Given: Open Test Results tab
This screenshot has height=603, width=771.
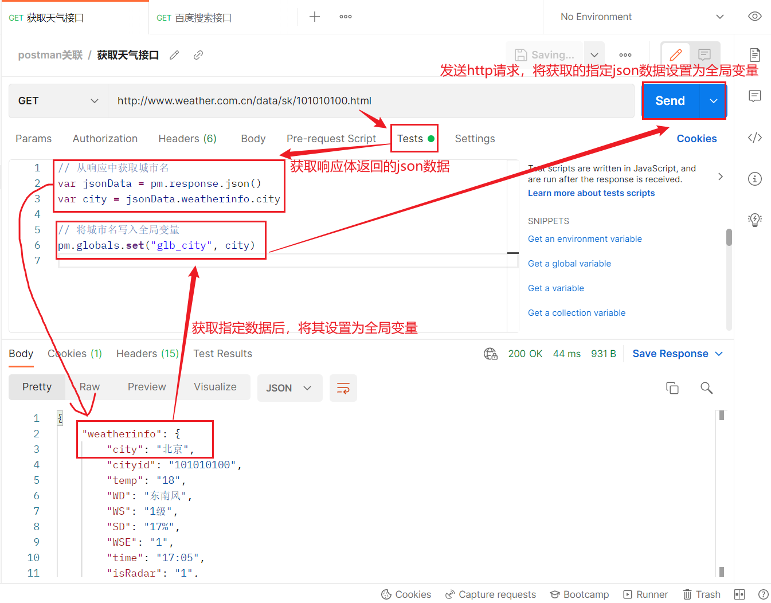Looking at the screenshot, I should click(222, 354).
